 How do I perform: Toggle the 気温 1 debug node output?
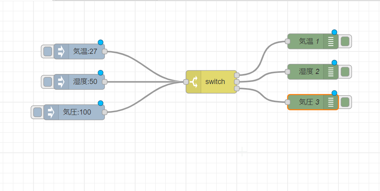pos(345,41)
